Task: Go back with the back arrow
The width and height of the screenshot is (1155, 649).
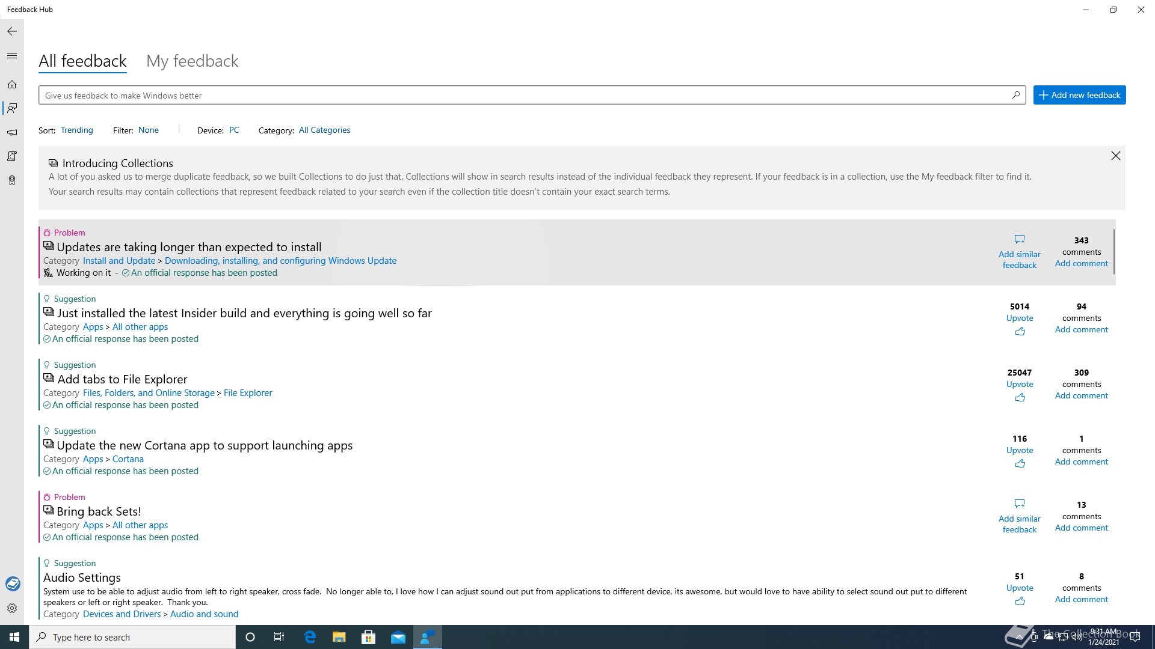Action: tap(12, 31)
